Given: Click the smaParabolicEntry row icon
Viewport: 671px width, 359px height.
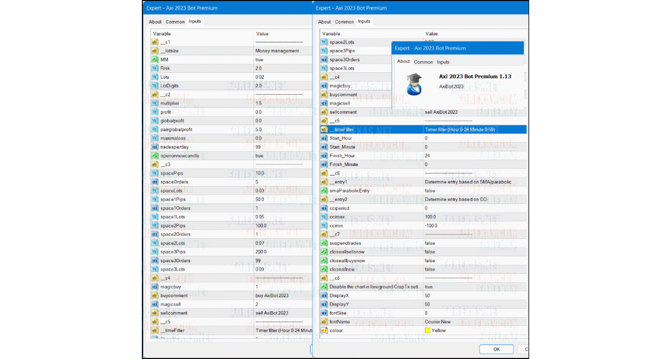Looking at the screenshot, I should [x=324, y=191].
